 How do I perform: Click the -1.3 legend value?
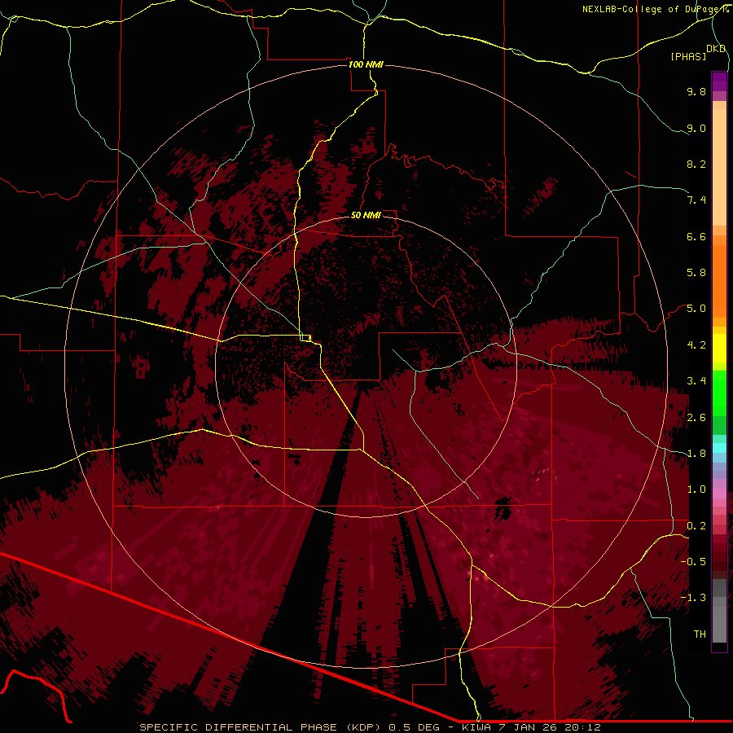(693, 598)
